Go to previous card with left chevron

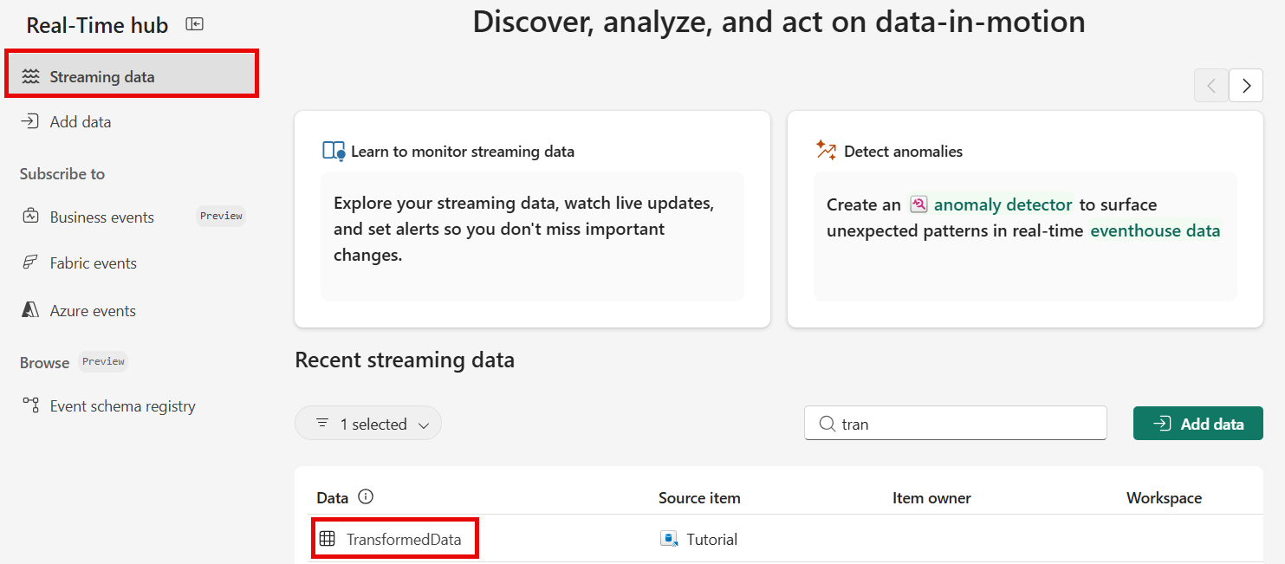click(1211, 86)
